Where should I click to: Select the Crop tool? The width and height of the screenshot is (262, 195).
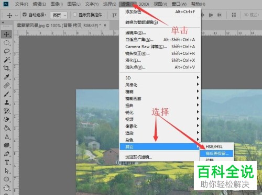6,68
